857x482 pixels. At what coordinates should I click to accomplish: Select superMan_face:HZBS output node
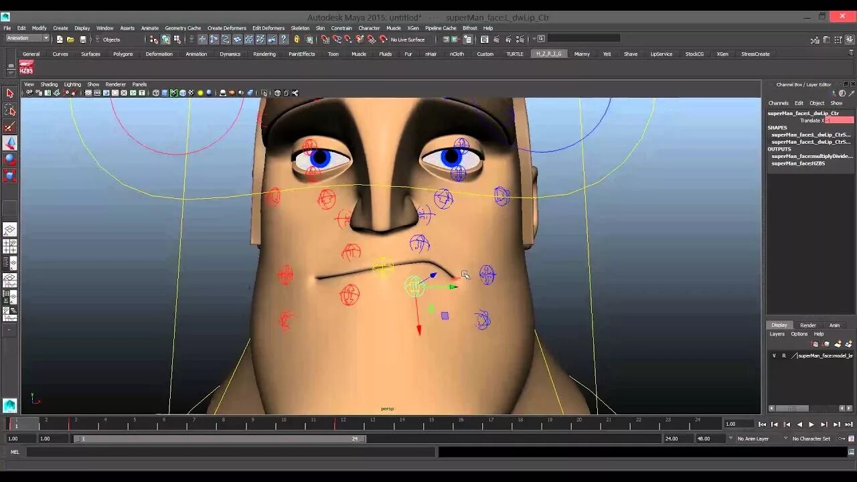coord(798,163)
